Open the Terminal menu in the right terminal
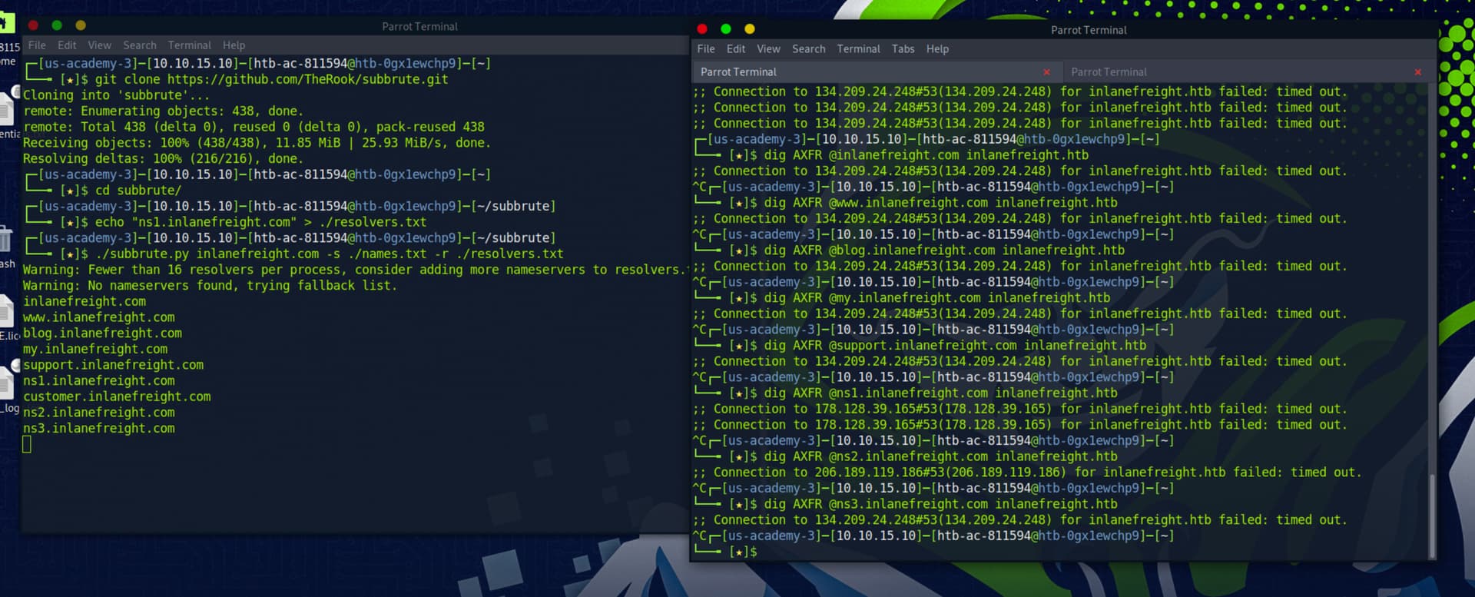 (858, 49)
